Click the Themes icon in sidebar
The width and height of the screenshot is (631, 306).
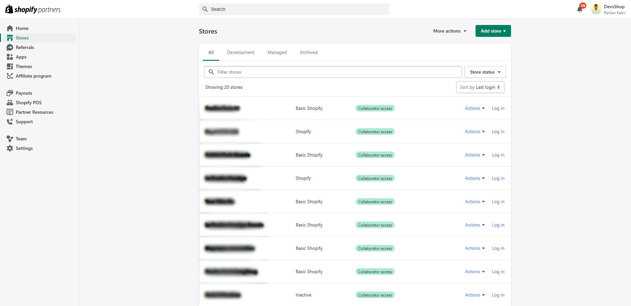point(10,66)
